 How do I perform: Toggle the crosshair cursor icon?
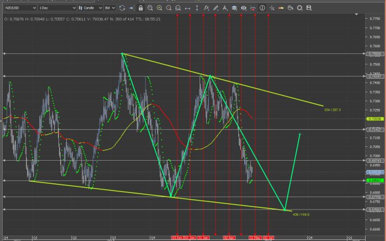click(272, 8)
